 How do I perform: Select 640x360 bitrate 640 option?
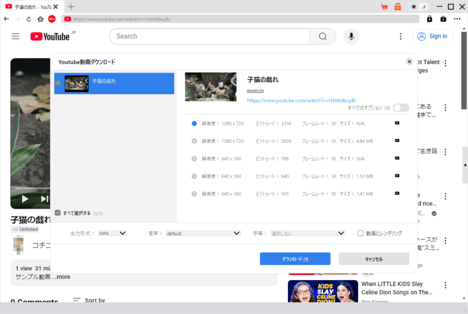(x=194, y=176)
